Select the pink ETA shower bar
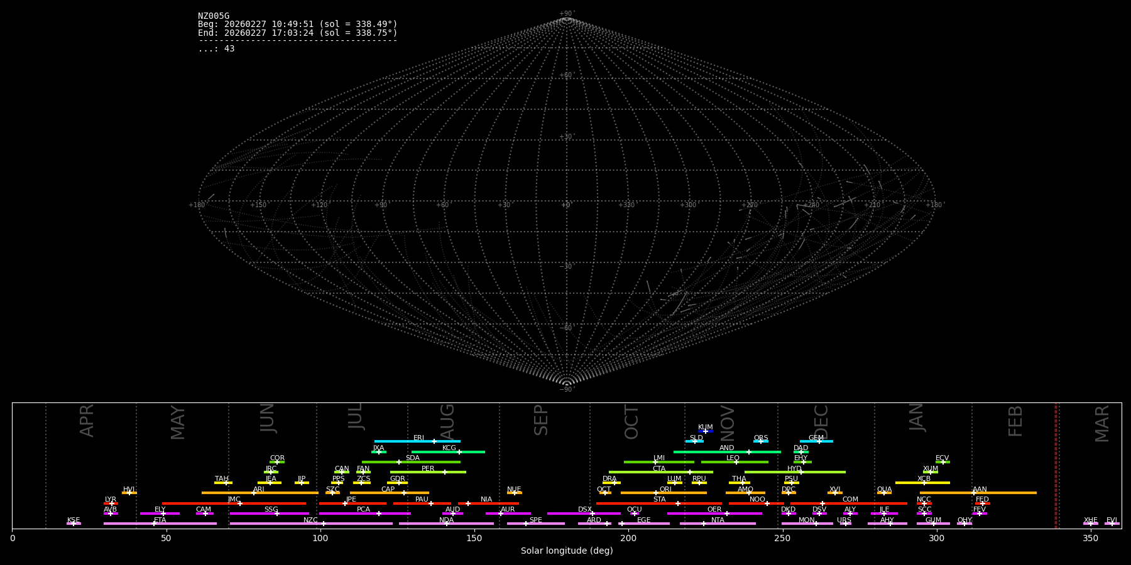Image resolution: width=1131 pixels, height=565 pixels. 160,524
